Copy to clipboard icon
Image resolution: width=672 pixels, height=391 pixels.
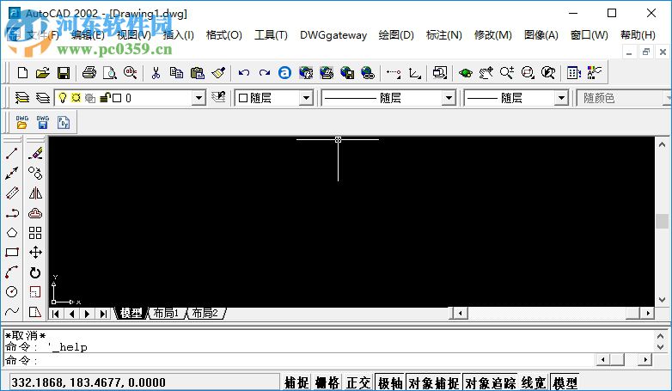pyautogui.click(x=176, y=73)
